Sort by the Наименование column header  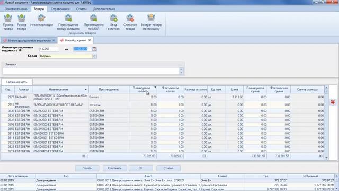coord(61,90)
